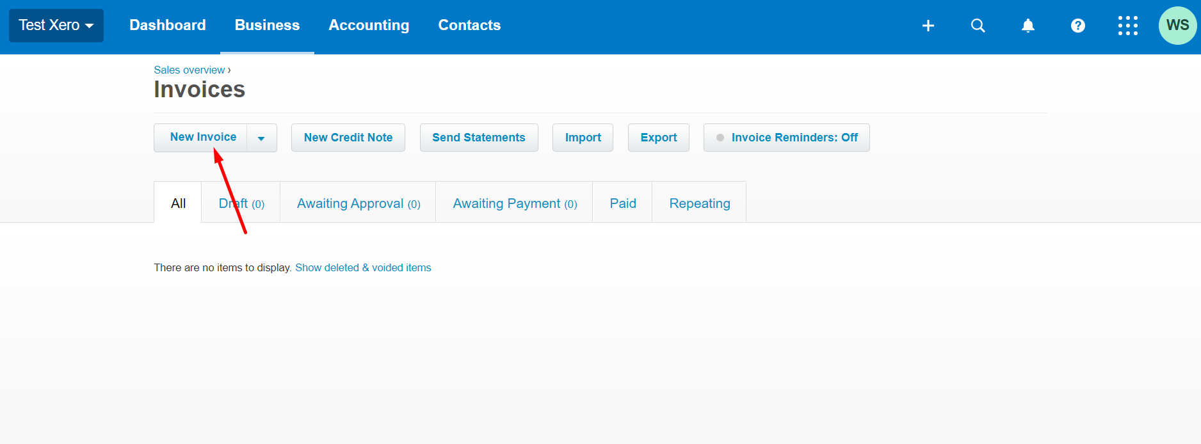The height and width of the screenshot is (444, 1201).
Task: Create a New Credit Note
Action: pos(348,138)
